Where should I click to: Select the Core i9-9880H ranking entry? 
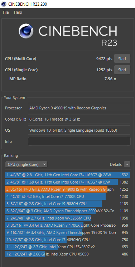[68, 204]
